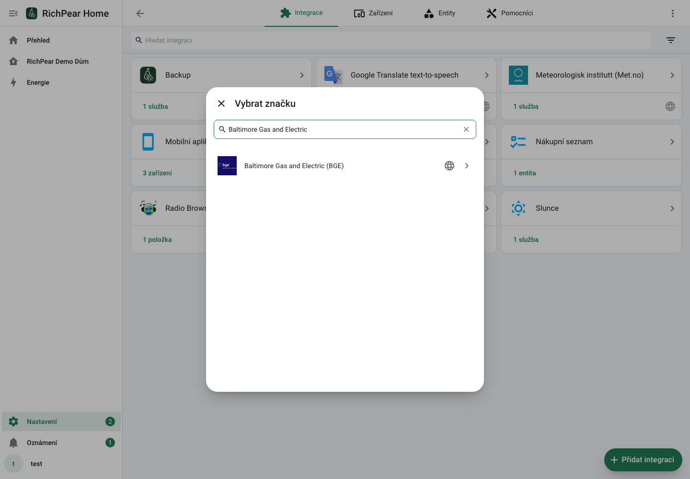
Task: Click the Oznámení bell icon
Action: [13, 443]
